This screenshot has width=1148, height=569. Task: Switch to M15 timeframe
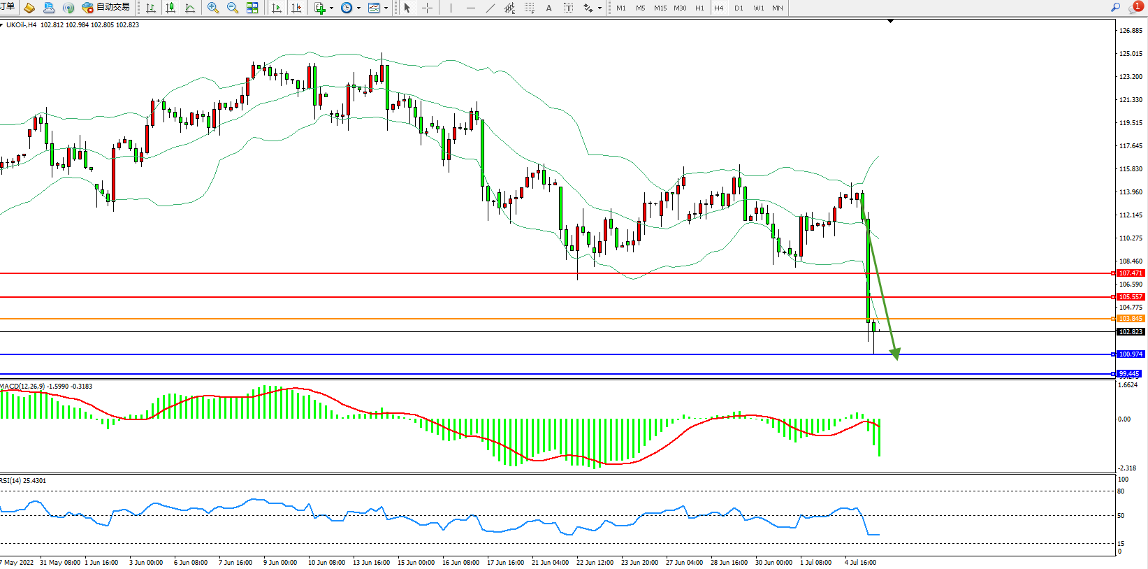(x=660, y=8)
